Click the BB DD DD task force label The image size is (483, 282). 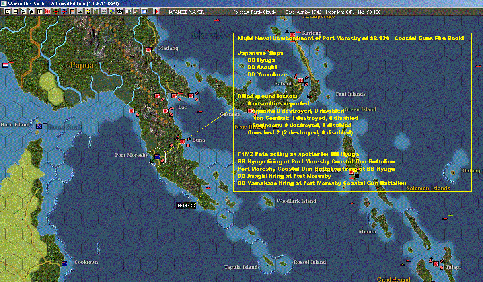[187, 206]
